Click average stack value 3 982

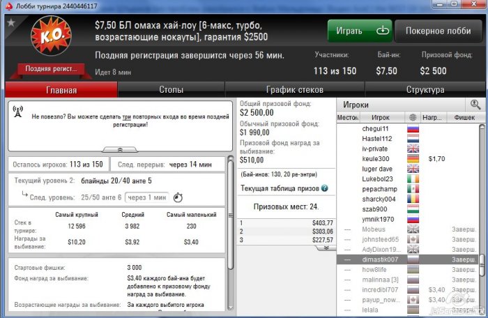132,226
